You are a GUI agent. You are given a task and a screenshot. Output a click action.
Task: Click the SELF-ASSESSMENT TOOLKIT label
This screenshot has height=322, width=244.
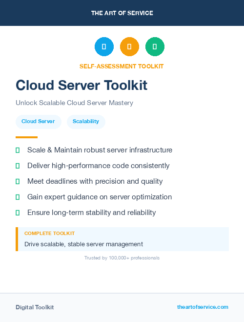(122, 66)
